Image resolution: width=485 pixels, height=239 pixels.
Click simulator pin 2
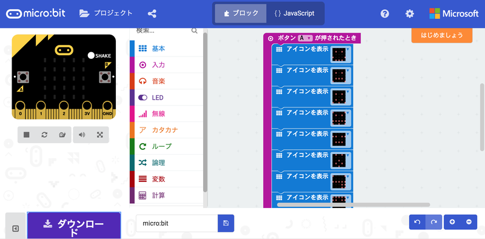tap(64, 107)
